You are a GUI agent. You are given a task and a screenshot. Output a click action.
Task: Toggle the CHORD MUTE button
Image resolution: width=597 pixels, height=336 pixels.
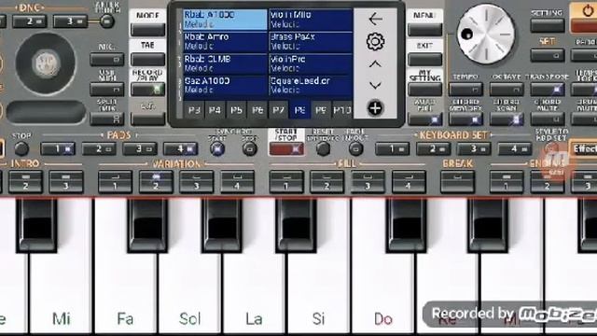tap(548, 119)
